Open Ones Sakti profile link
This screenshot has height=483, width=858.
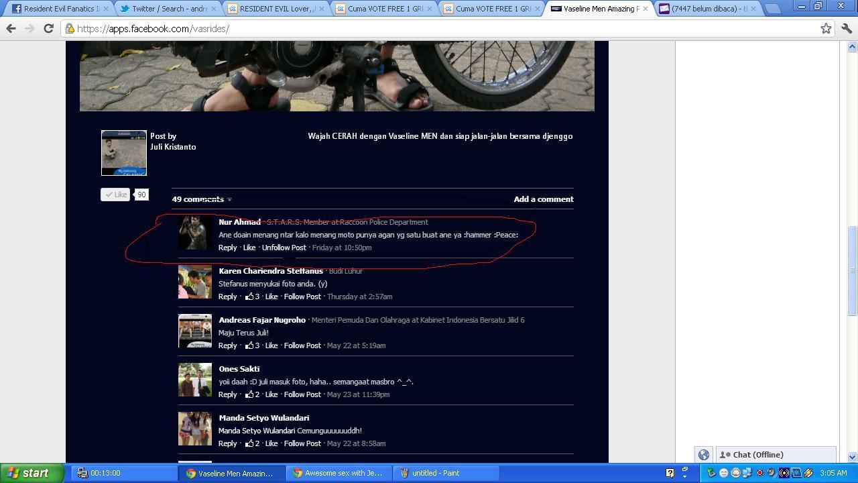pos(239,369)
